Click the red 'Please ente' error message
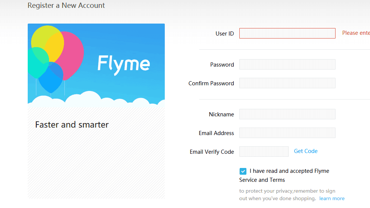Viewport: 370px width, 208px height. 356,33
